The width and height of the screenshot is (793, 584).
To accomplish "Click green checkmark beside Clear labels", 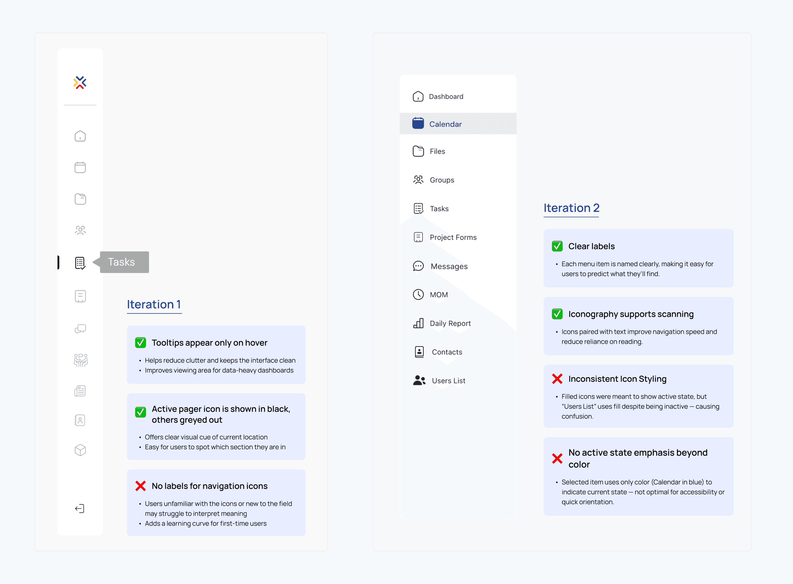I will 557,246.
